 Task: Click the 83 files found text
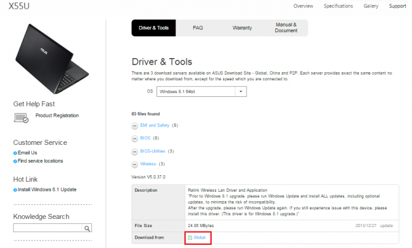[x=146, y=114]
